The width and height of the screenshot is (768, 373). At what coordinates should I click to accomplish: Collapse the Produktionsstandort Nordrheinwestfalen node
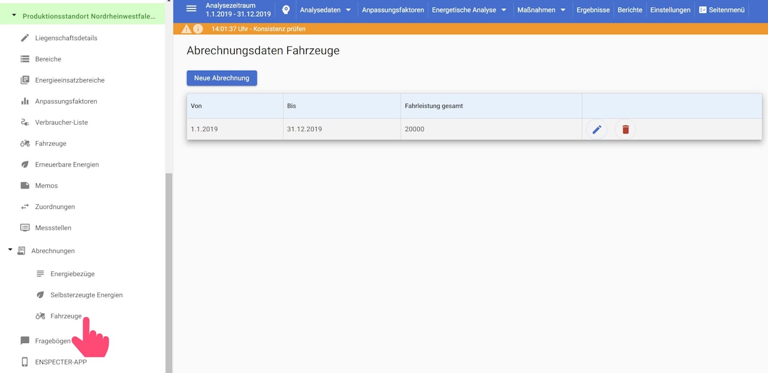(x=14, y=16)
